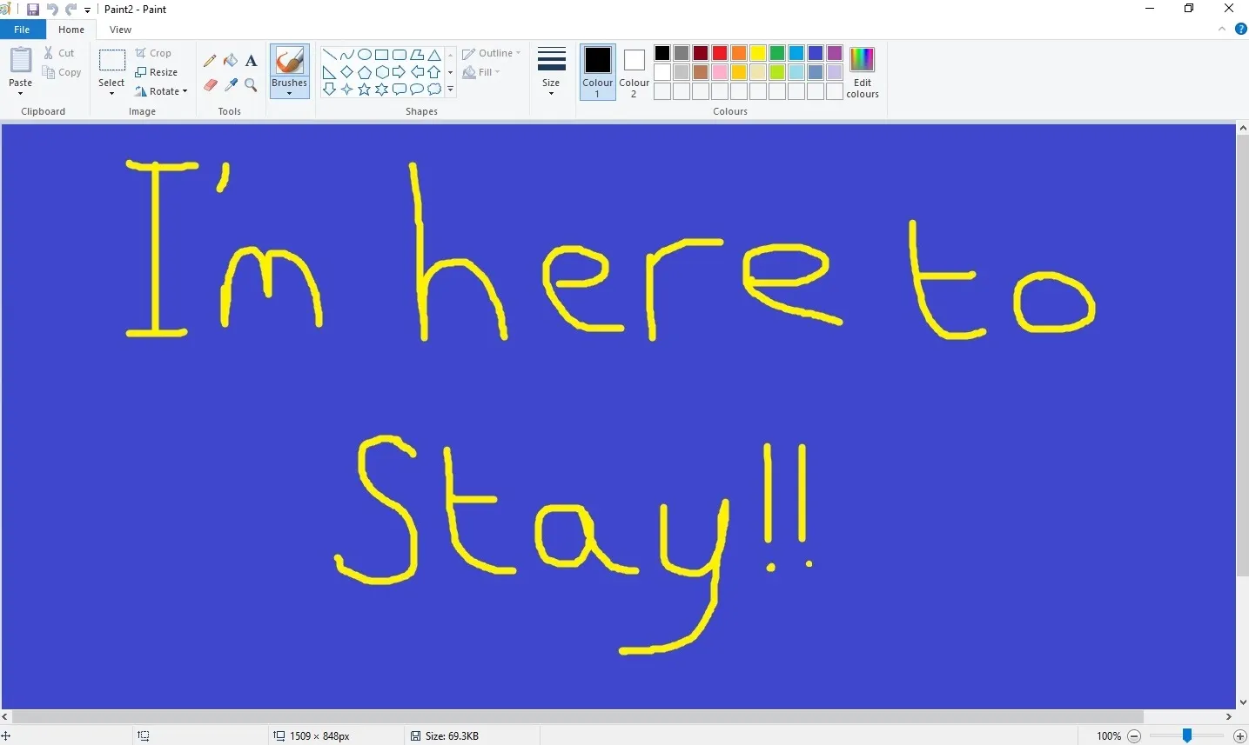This screenshot has height=745, width=1249.
Task: Switch to the Colour 2 selector
Action: click(635, 71)
